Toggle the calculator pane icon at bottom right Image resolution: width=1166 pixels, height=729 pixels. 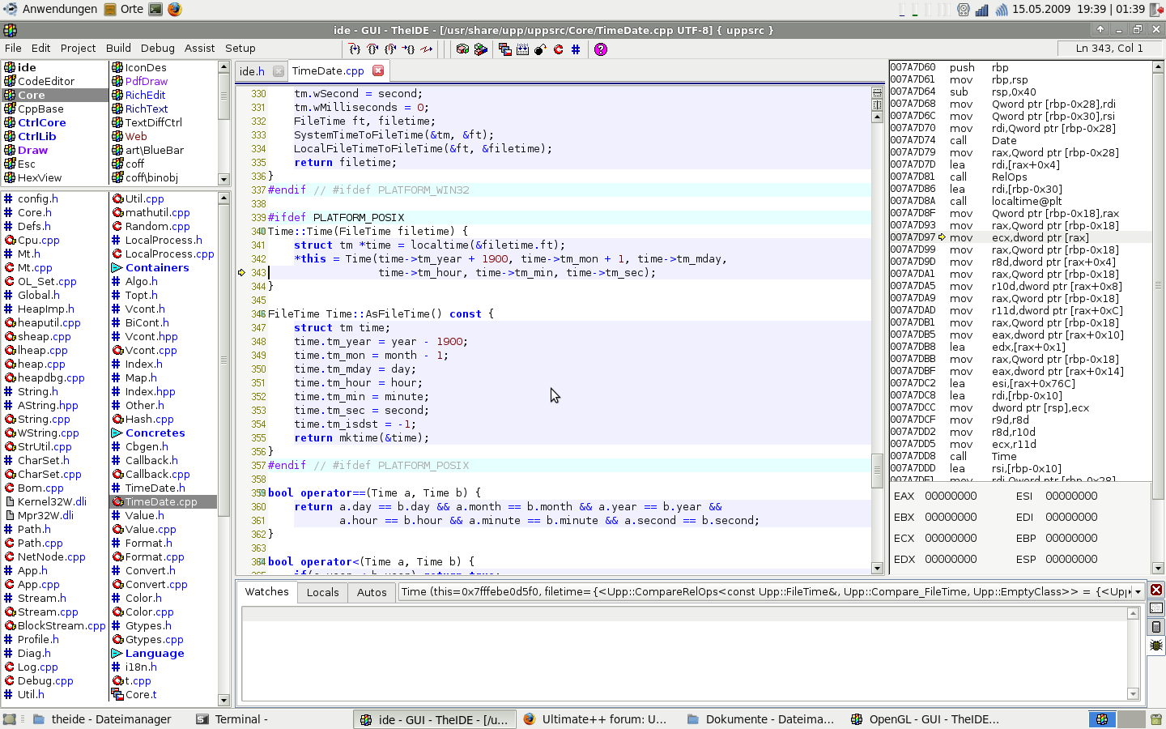1156,627
